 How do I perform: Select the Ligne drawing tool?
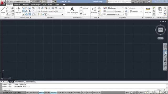[3, 10]
